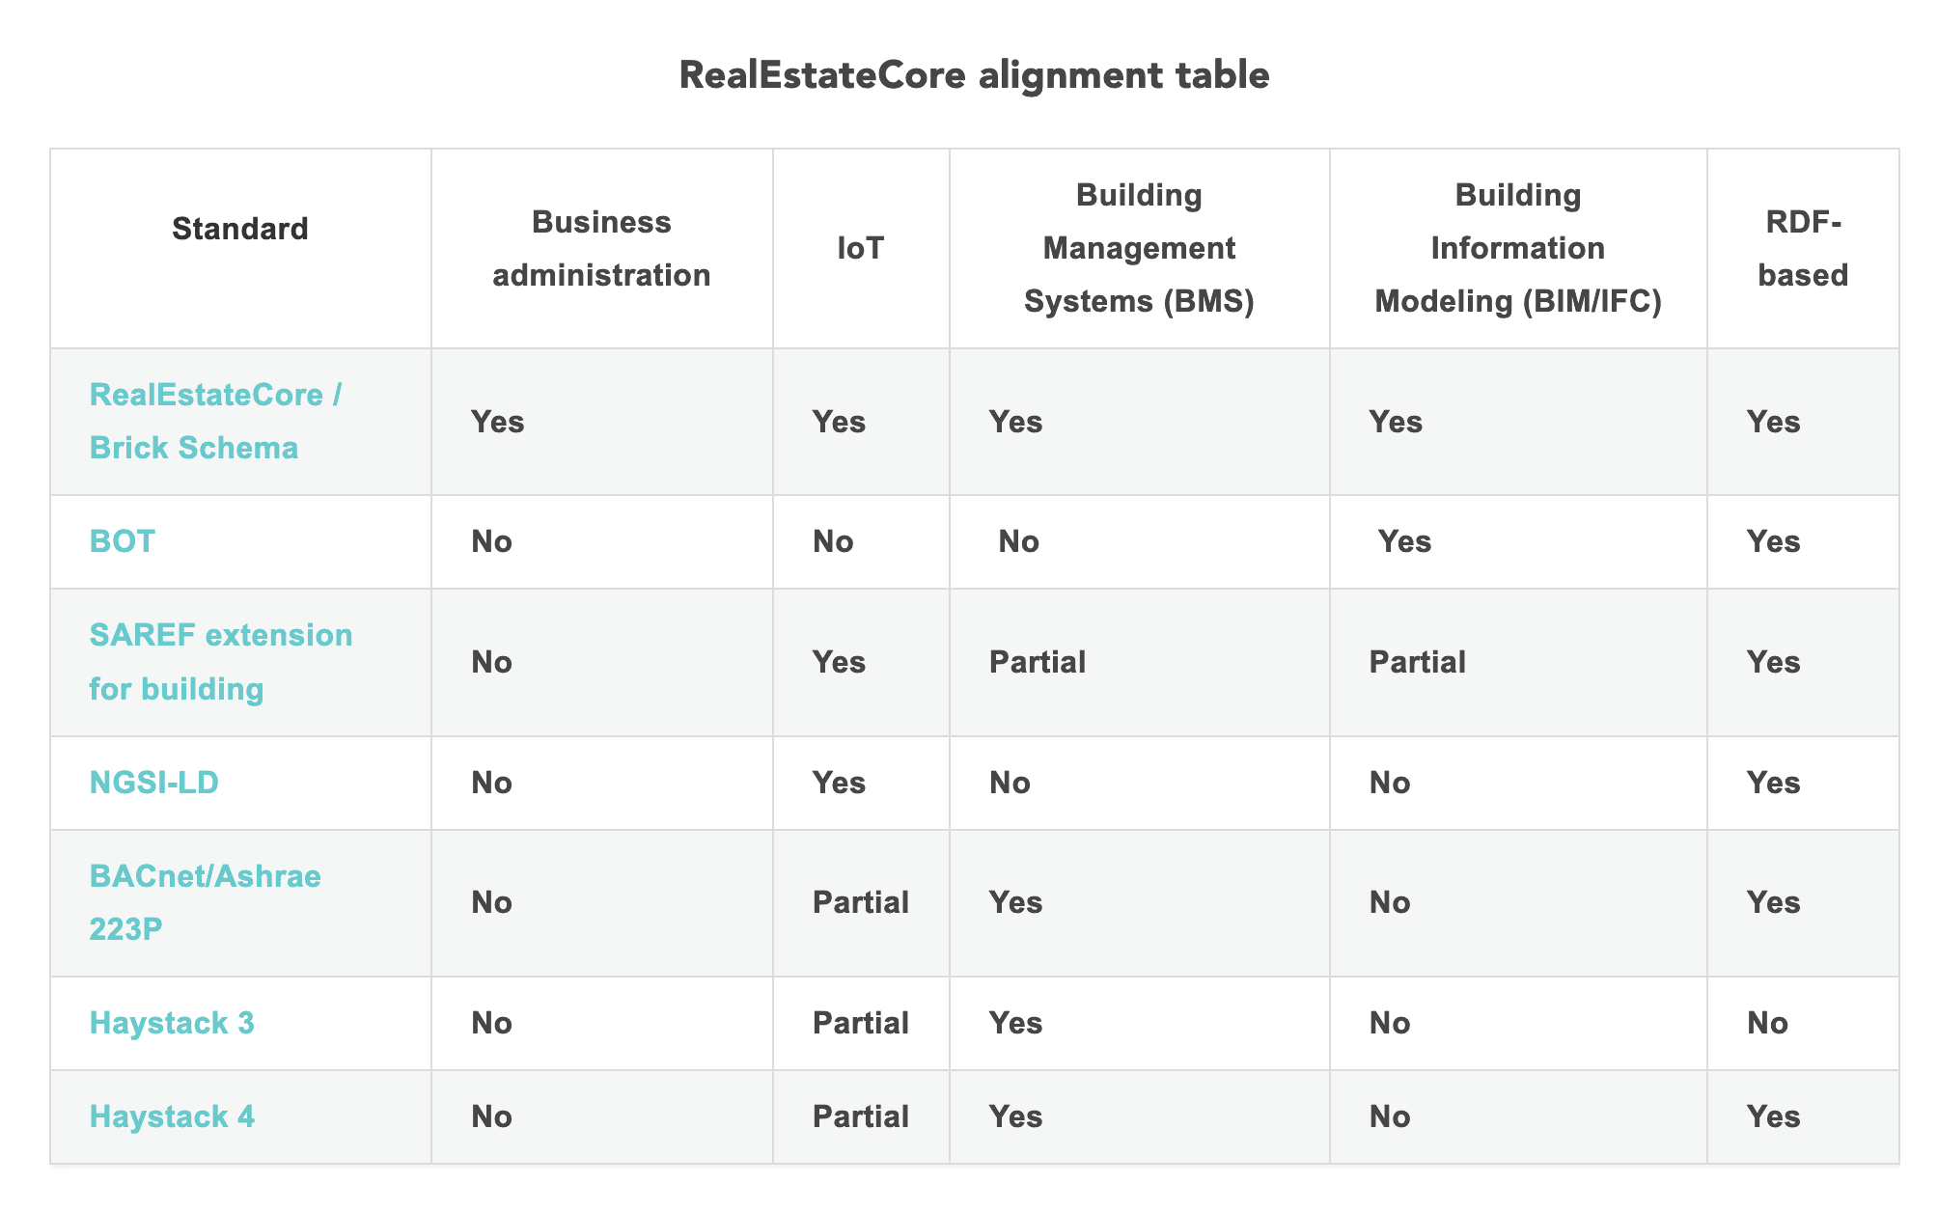Select the Business administration column header
1938x1212 pixels.
[601, 249]
